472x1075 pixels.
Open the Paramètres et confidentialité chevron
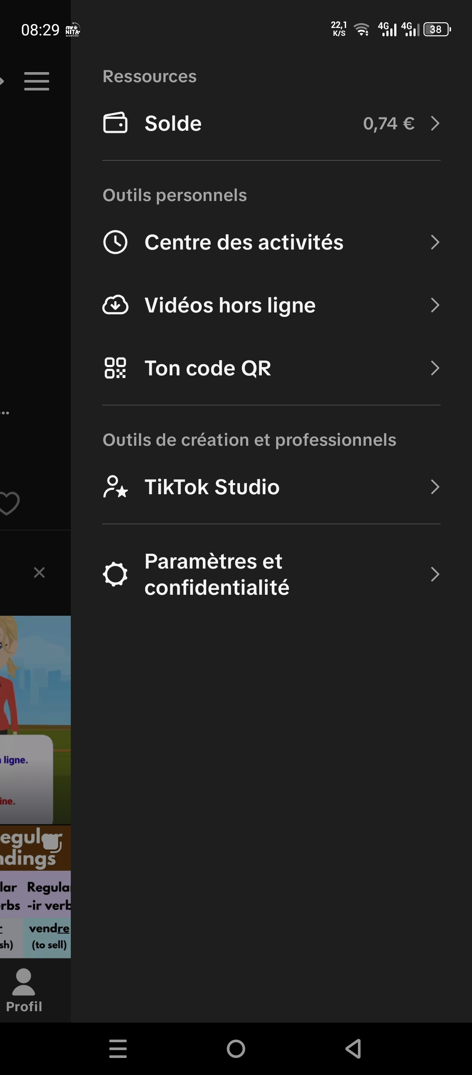435,574
